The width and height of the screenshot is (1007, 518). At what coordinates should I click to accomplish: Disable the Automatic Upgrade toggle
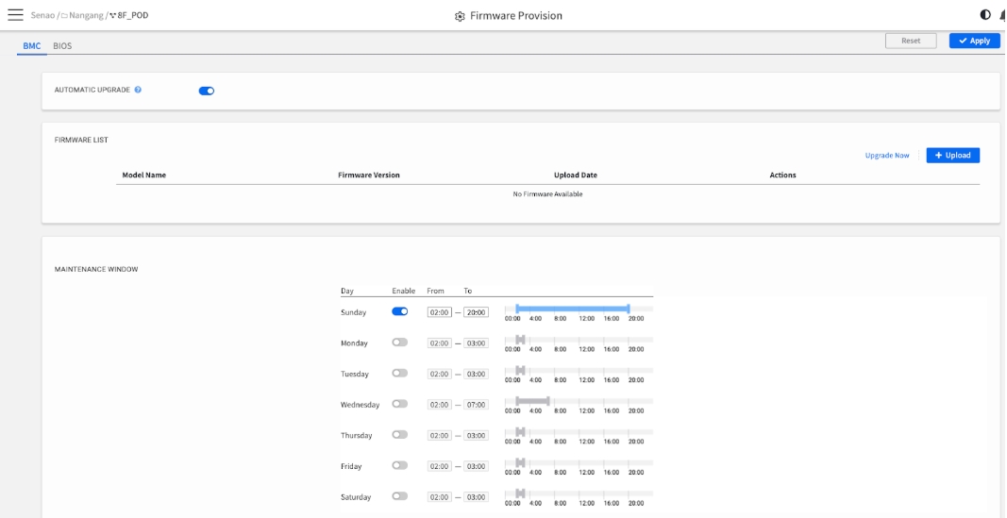tap(207, 91)
